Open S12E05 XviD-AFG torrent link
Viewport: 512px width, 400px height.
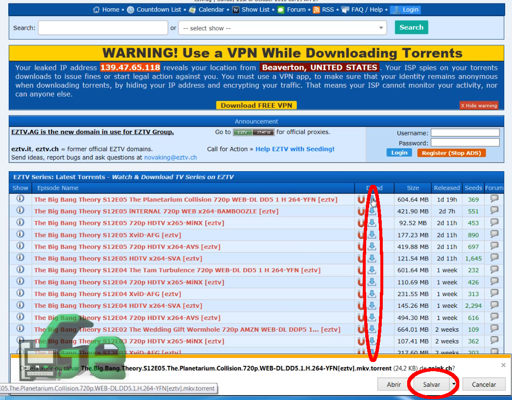[x=107, y=235]
